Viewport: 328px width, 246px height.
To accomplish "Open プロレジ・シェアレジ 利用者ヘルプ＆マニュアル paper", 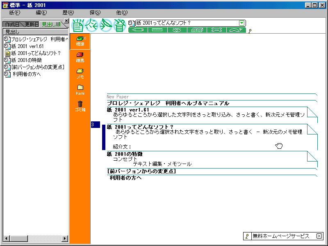I will (x=168, y=103).
